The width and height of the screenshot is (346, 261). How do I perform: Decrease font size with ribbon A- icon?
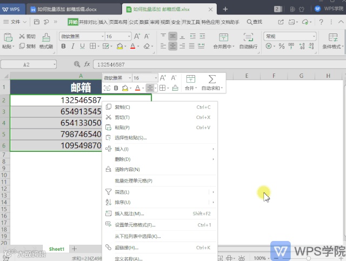point(147,36)
